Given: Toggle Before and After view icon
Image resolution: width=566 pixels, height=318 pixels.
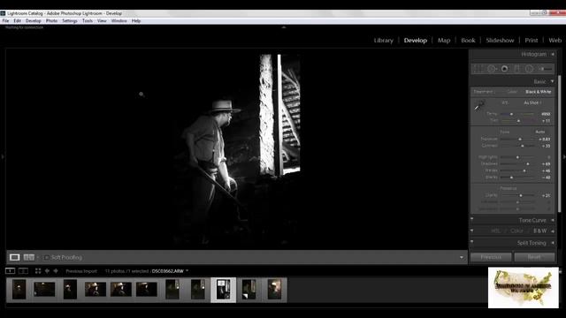Looking at the screenshot, I should [x=28, y=257].
